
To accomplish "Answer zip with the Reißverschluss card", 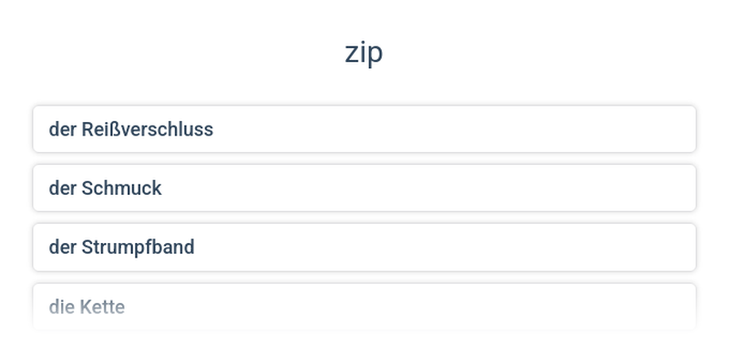I will click(x=364, y=129).
